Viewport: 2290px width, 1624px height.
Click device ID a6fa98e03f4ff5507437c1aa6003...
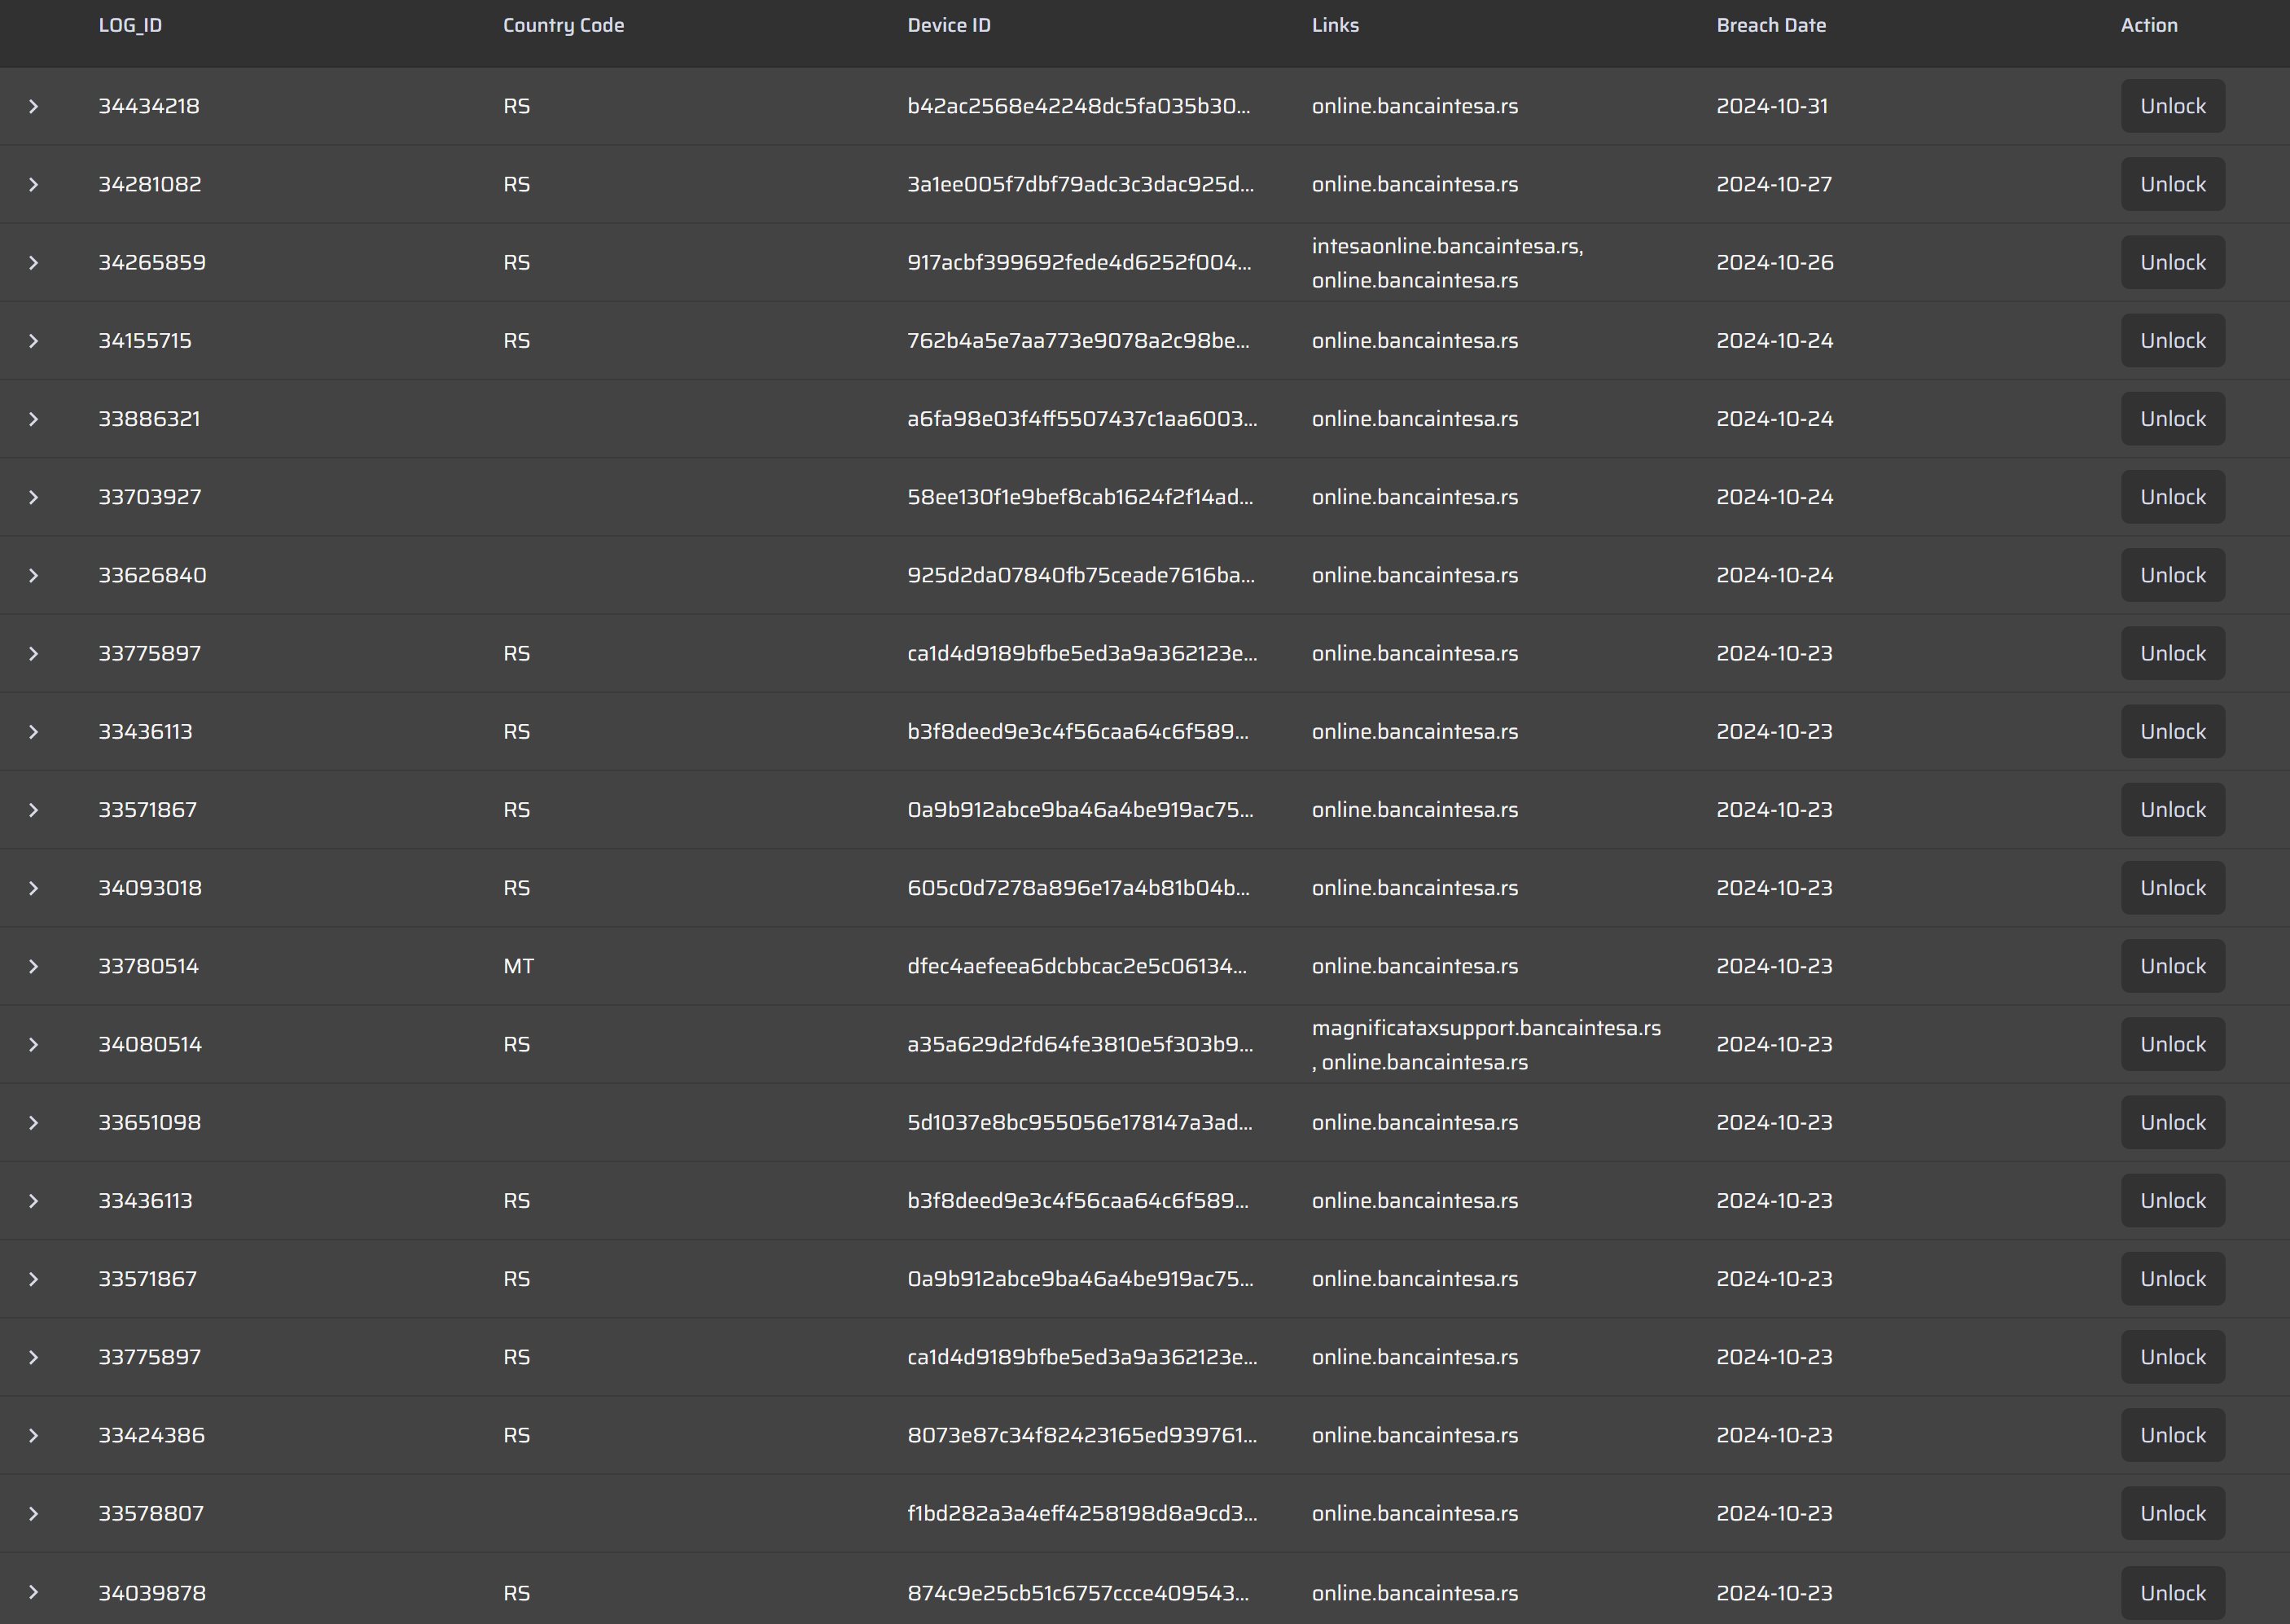(1082, 419)
